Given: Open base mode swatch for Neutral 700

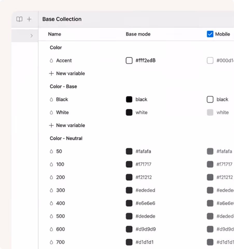Looking at the screenshot, I should [129, 242].
